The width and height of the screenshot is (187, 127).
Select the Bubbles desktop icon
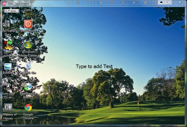tap(8, 66)
